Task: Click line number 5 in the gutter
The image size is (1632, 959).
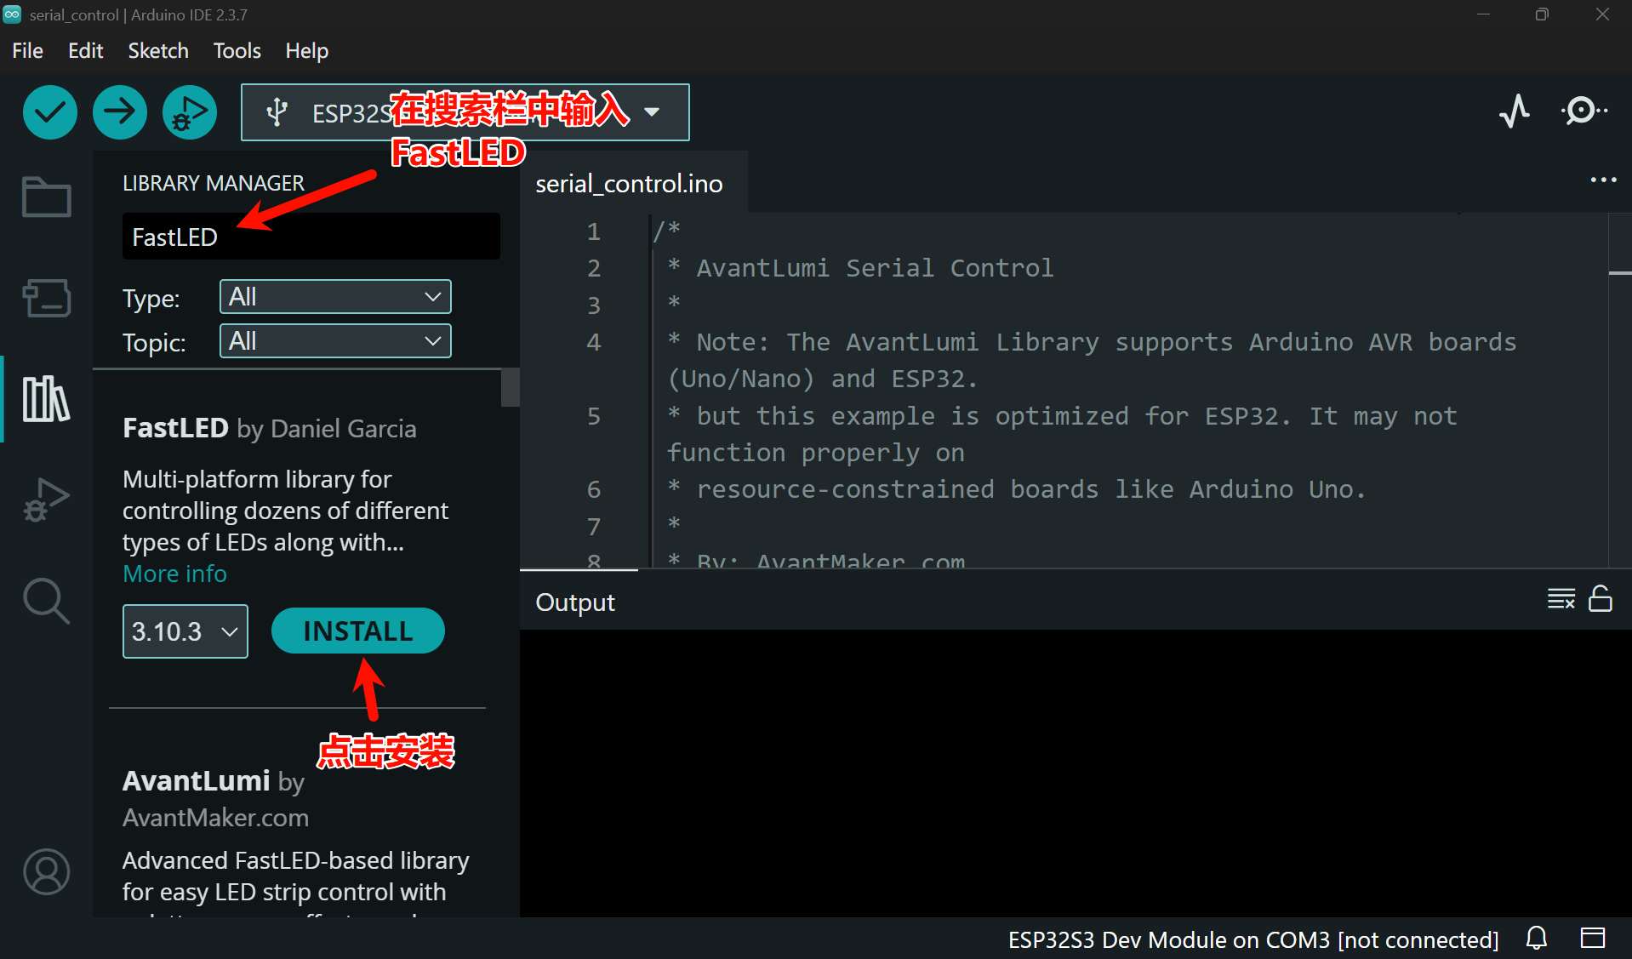Action: tap(594, 416)
